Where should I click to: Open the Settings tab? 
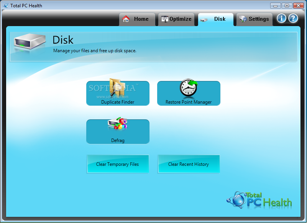(x=254, y=19)
